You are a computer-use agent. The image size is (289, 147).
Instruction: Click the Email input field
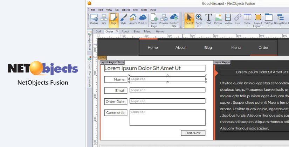click(x=167, y=90)
